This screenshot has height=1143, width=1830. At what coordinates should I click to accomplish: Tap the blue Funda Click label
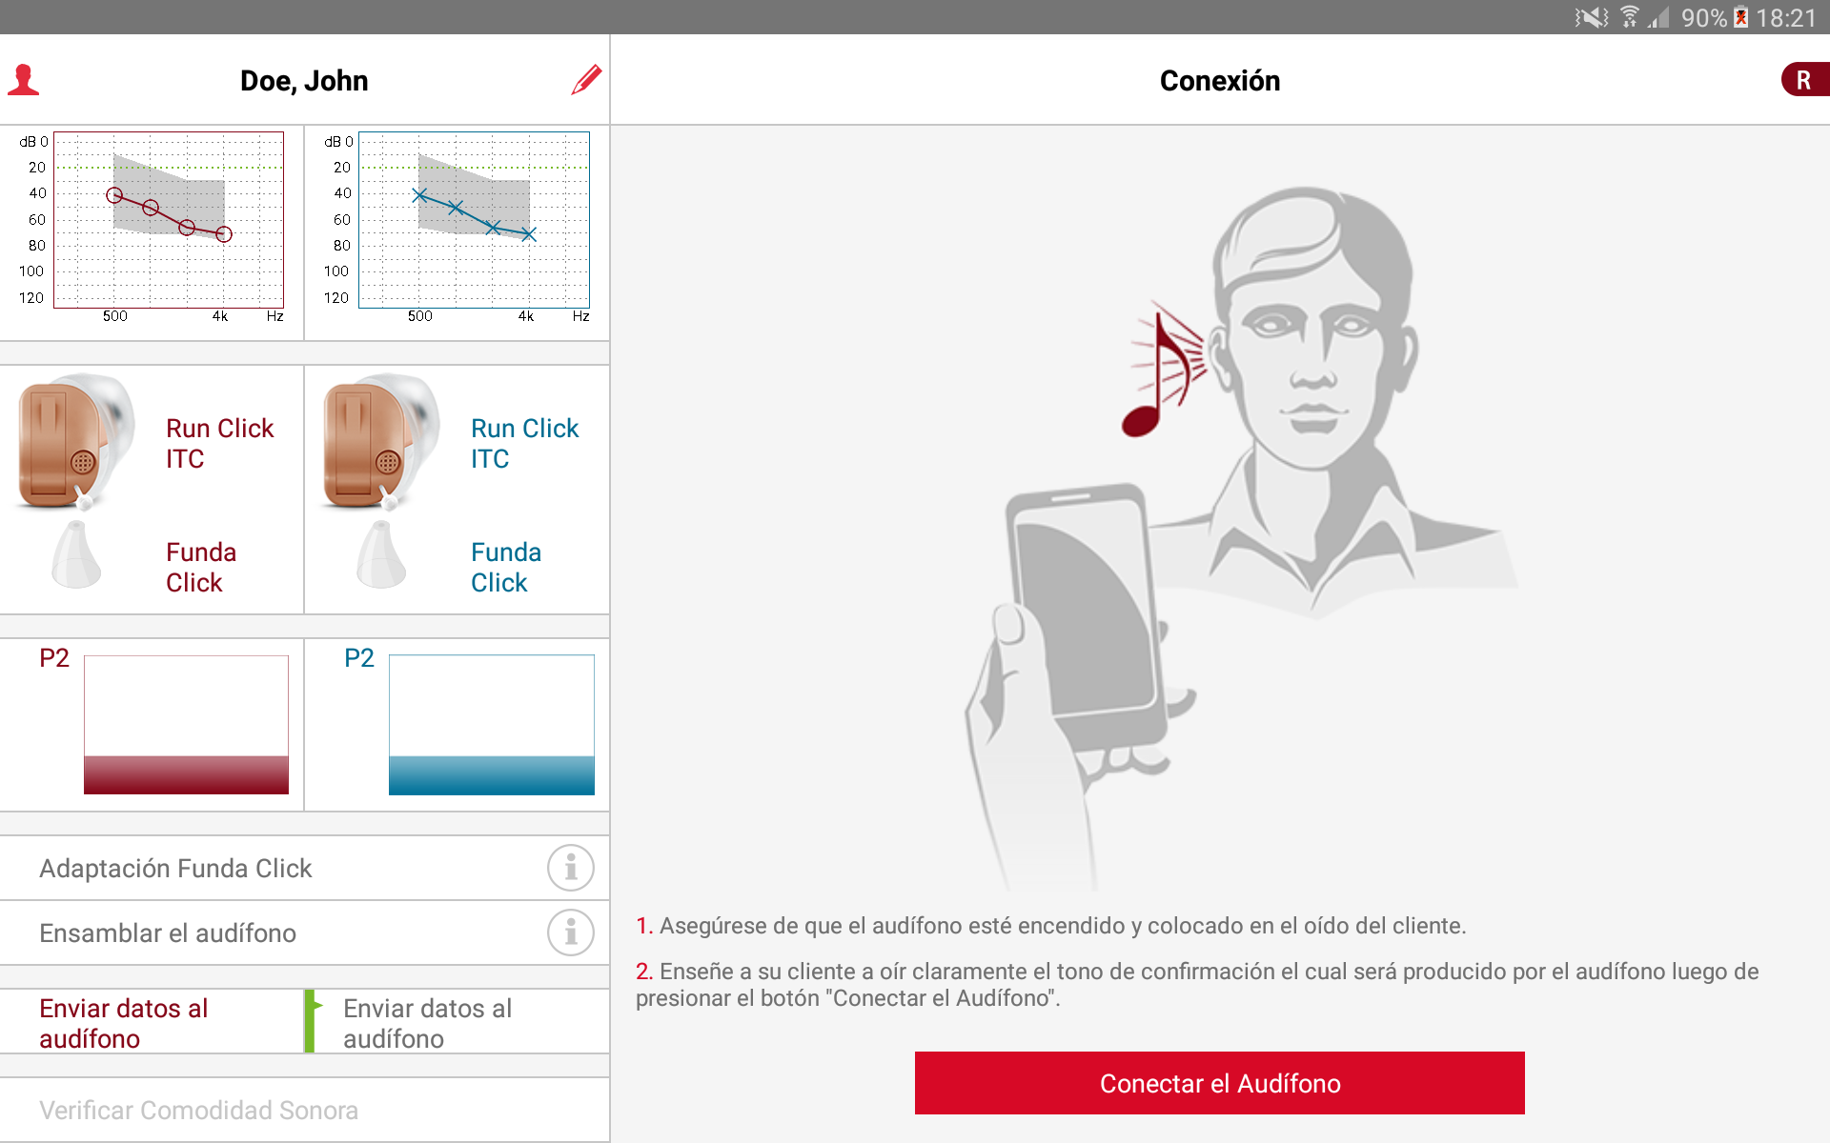click(x=505, y=567)
